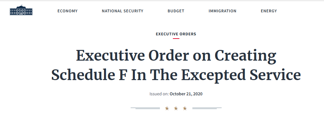Screen dimensions: 324x130
Task: Click the headline line 'Executive Order on Creating'
Action: coord(176,56)
